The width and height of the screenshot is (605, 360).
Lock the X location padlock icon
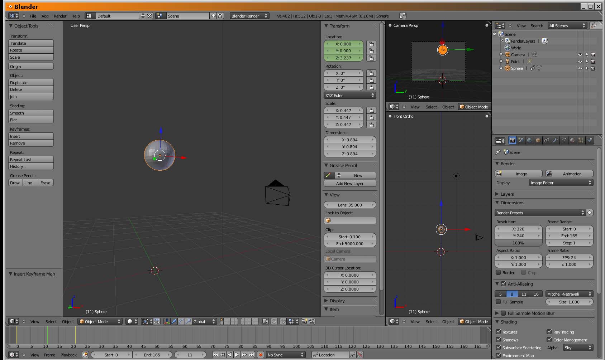pyautogui.click(x=371, y=44)
